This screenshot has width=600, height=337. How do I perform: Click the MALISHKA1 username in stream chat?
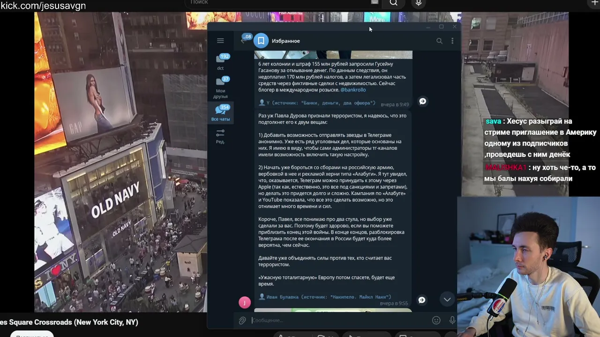pos(506,168)
